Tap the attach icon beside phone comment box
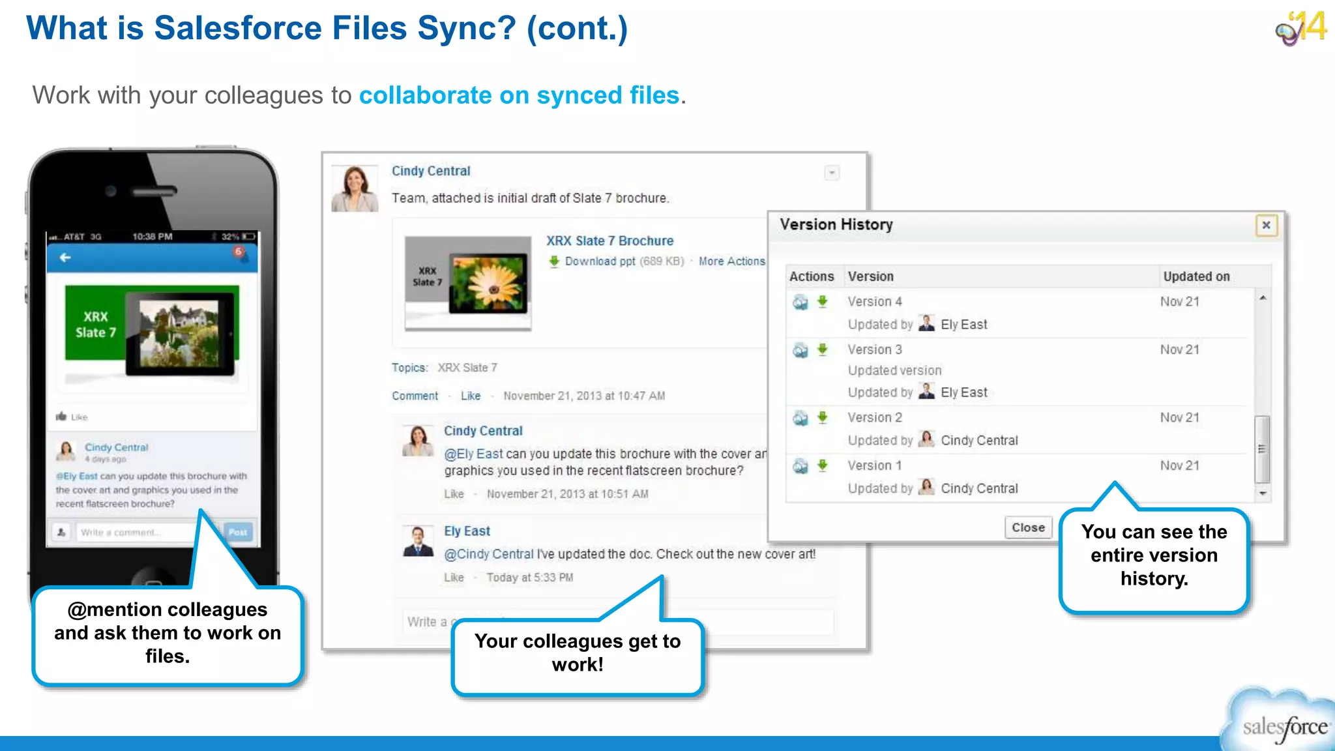This screenshot has height=751, width=1335. pos(61,533)
